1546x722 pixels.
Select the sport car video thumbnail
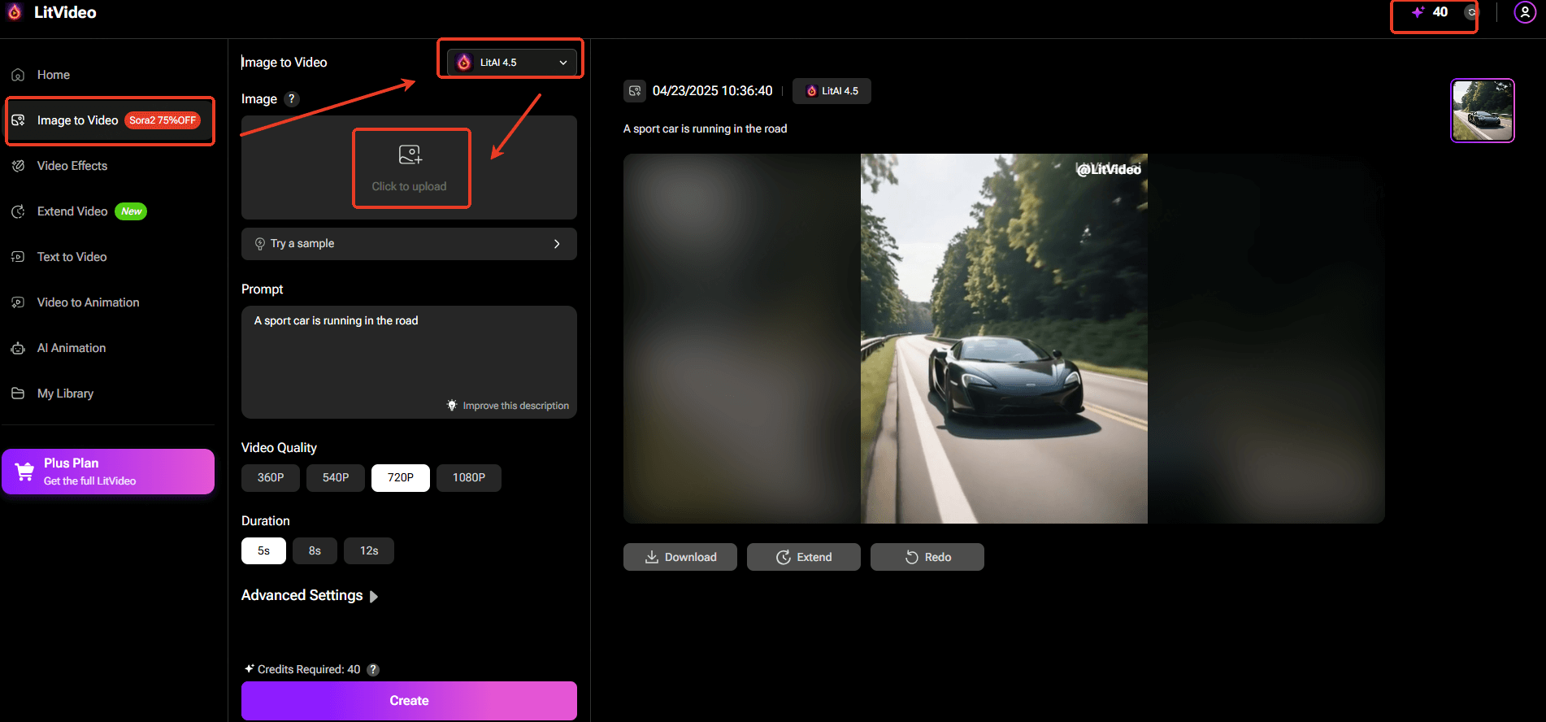click(x=1482, y=111)
